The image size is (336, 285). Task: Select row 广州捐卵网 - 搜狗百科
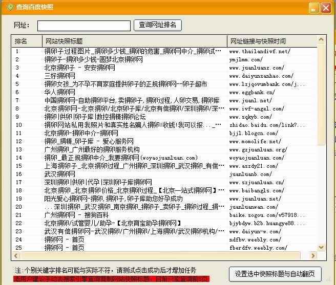point(164,215)
